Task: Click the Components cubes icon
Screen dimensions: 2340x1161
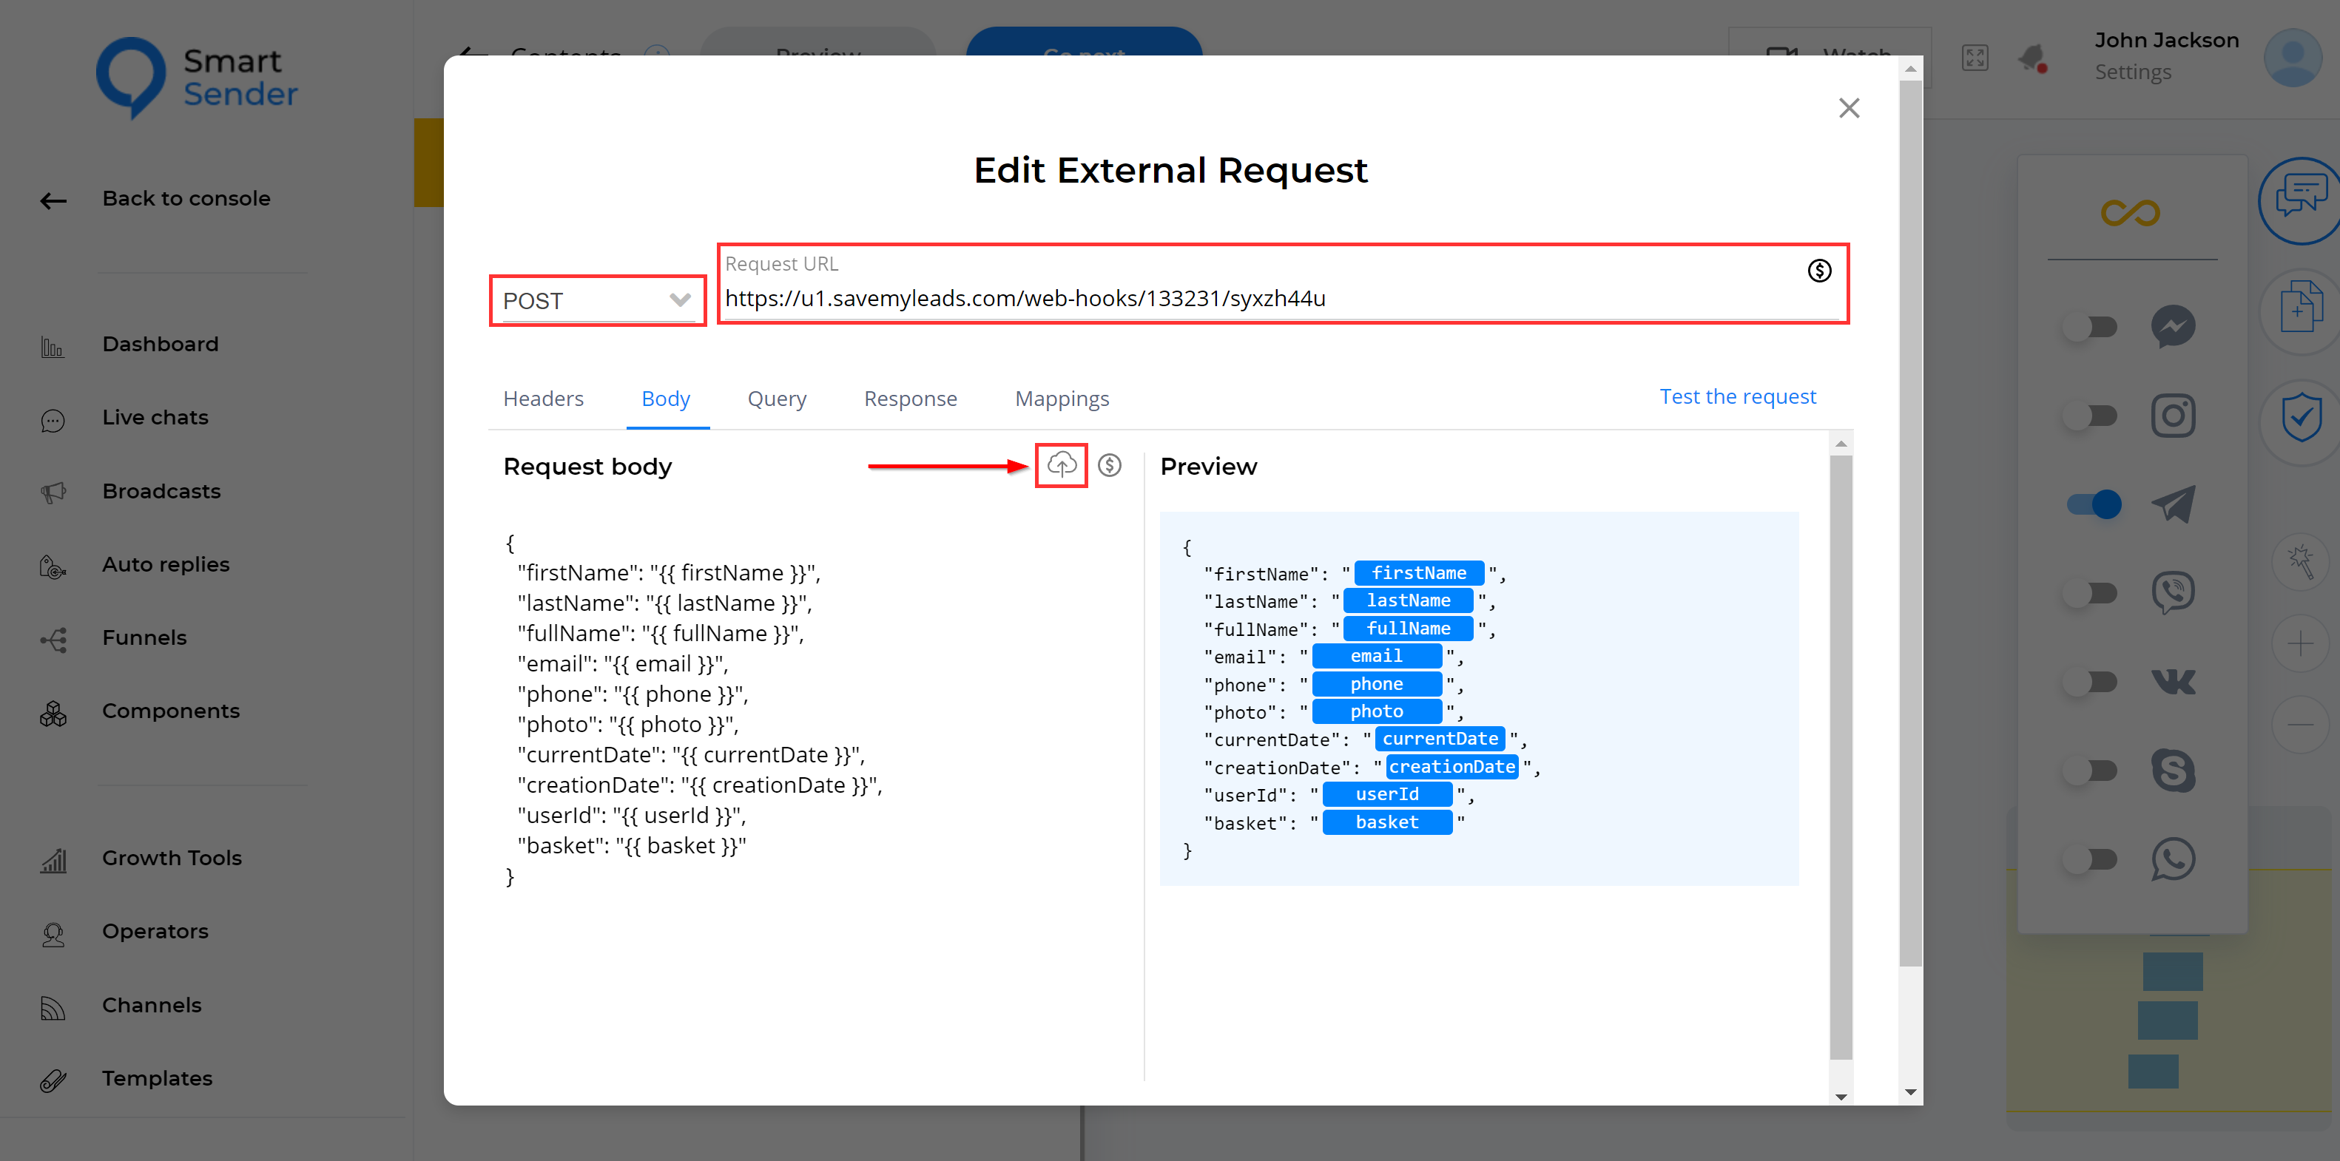Action: coord(53,714)
